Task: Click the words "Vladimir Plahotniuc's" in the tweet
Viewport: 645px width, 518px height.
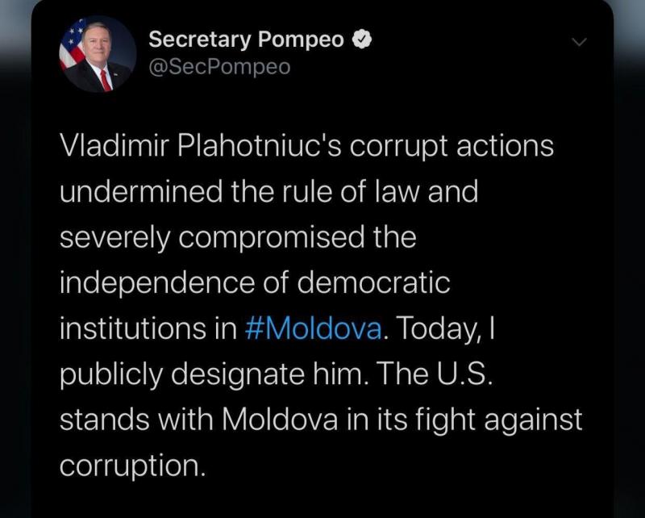Action: [x=200, y=146]
